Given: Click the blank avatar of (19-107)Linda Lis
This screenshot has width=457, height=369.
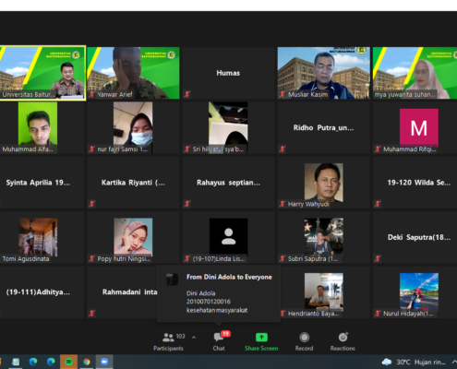Looking at the screenshot, I should tap(228, 236).
